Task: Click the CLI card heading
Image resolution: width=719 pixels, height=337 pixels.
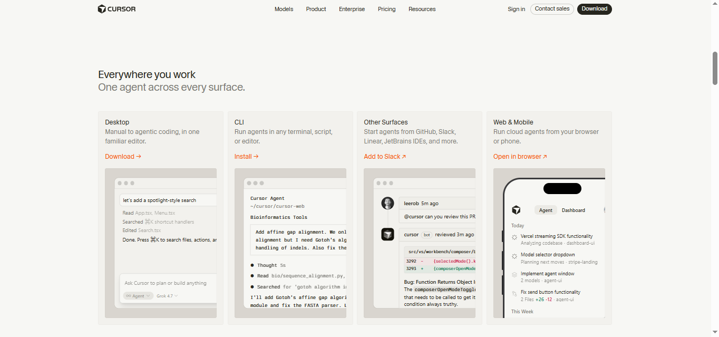Action: pos(239,122)
